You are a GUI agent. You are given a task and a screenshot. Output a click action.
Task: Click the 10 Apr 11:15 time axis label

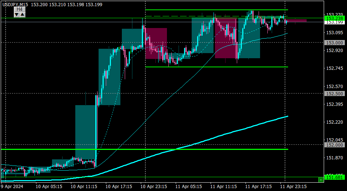(x=83, y=187)
